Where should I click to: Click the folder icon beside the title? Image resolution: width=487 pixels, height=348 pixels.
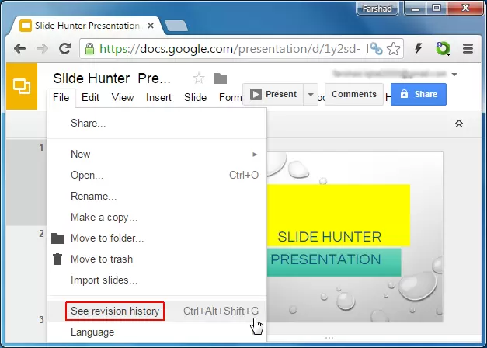coord(221,78)
